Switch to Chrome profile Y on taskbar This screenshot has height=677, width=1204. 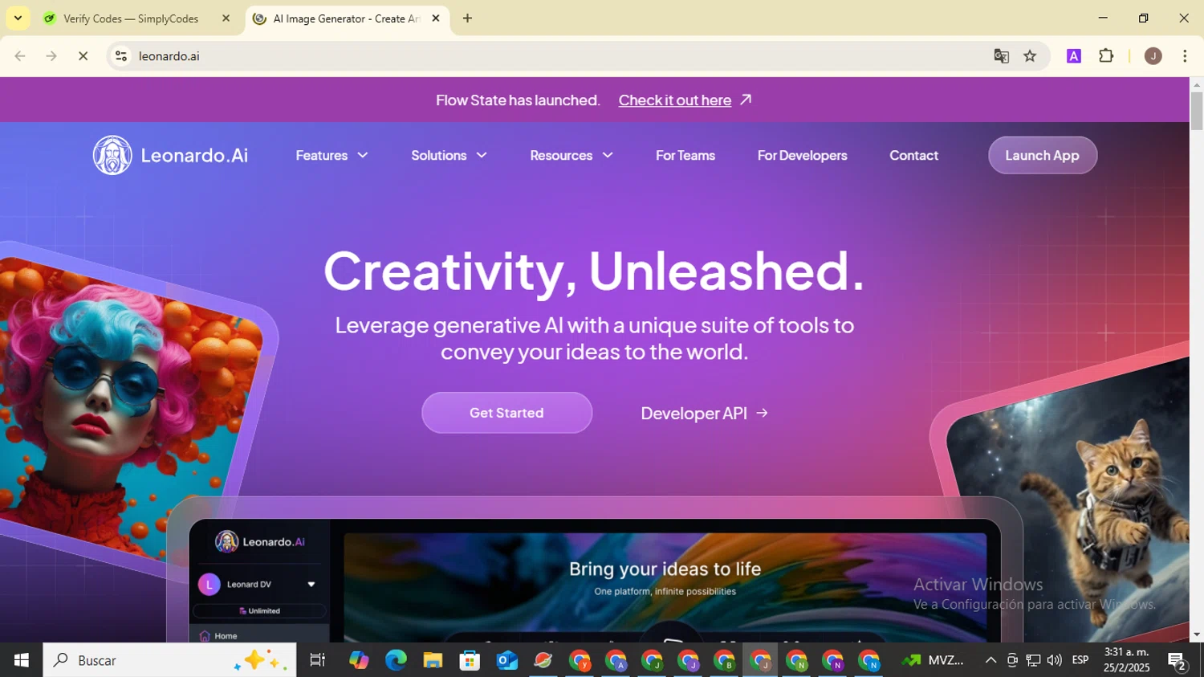pos(580,660)
